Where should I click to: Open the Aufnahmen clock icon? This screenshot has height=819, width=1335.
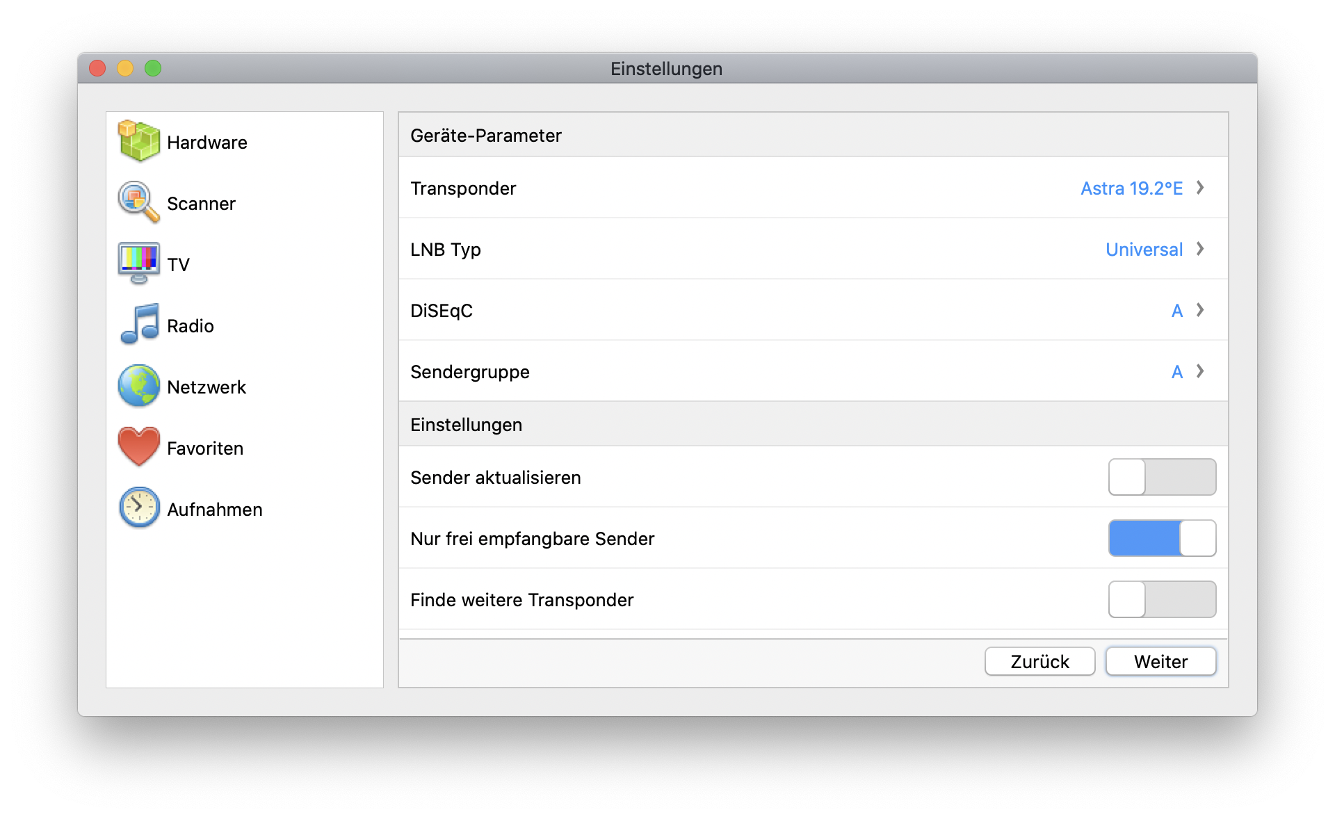138,508
